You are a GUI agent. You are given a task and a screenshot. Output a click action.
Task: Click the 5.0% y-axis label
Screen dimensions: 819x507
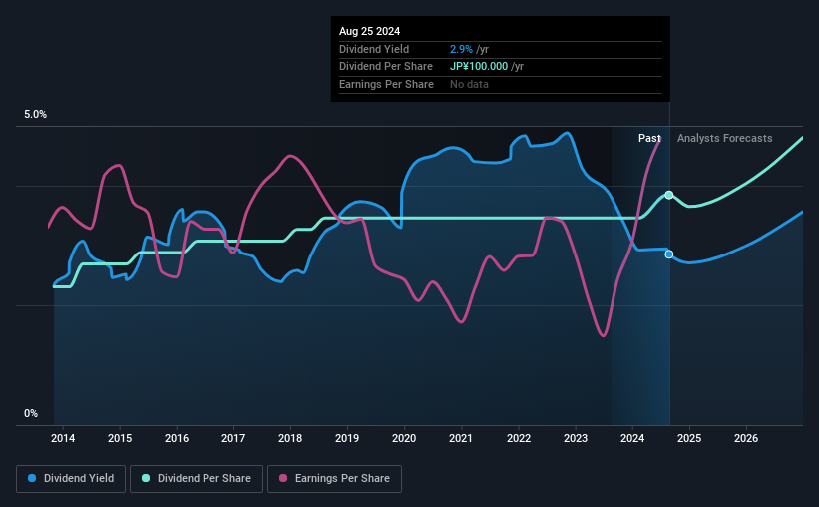tap(35, 115)
